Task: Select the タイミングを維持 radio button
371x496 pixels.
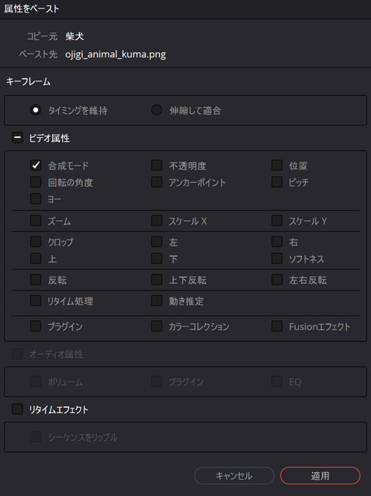Action: click(36, 110)
